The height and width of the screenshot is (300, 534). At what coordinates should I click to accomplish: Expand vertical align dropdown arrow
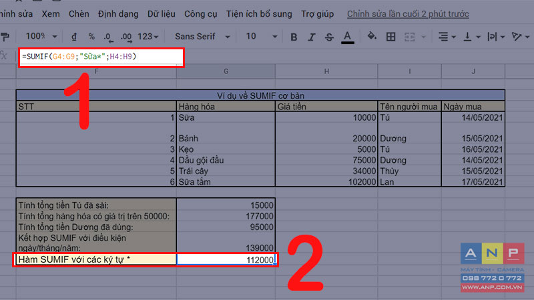478,37
